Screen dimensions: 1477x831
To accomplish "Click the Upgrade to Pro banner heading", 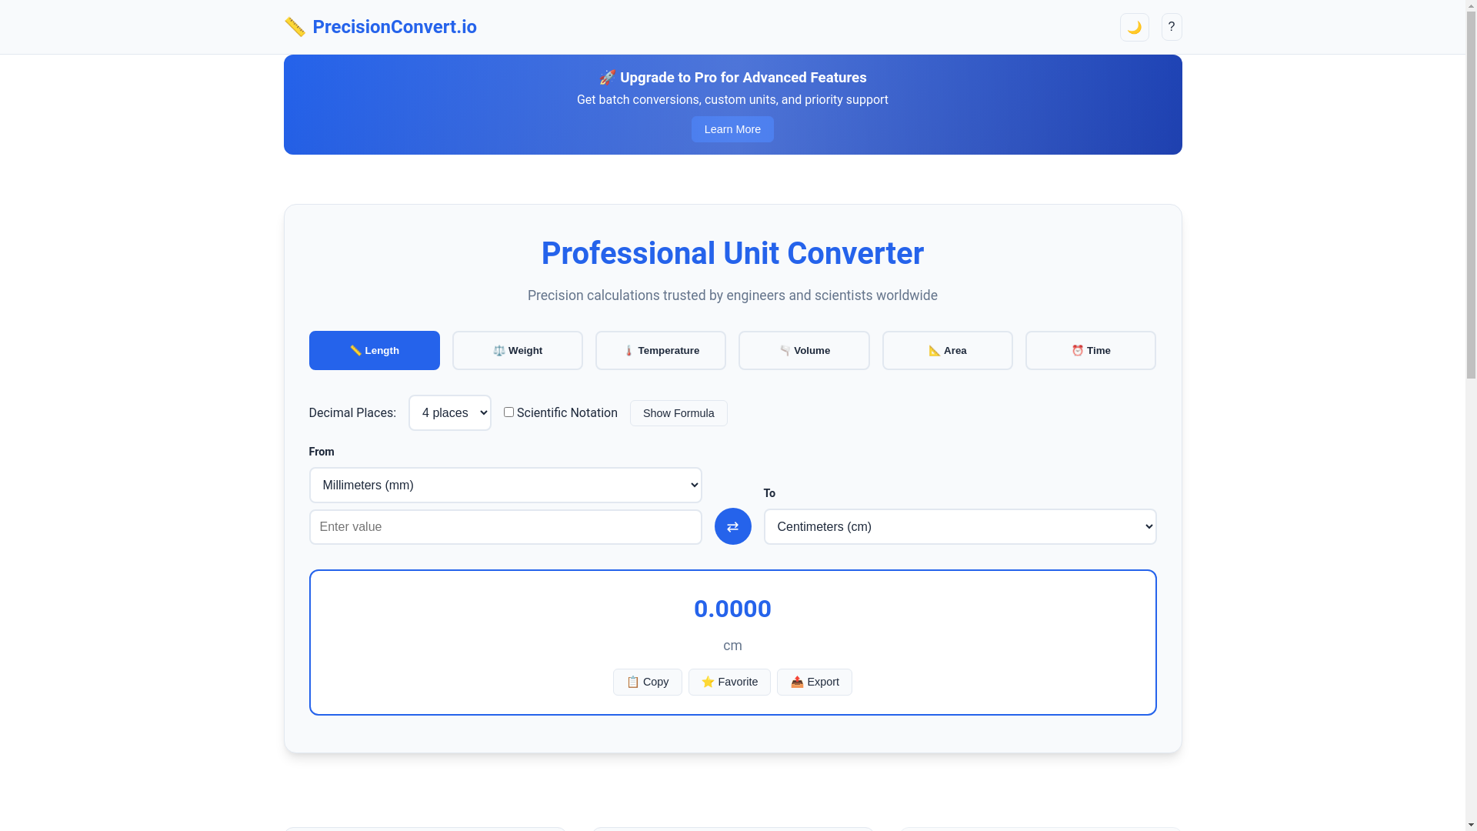I will [732, 78].
